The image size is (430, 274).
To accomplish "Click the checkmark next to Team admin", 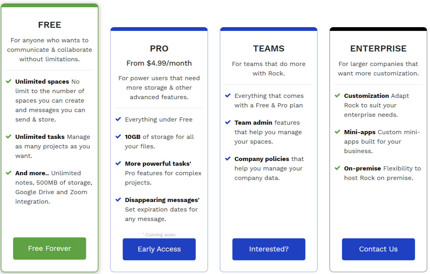I will [x=228, y=122].
